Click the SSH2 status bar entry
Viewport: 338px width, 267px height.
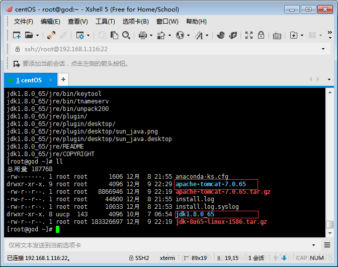point(139,258)
